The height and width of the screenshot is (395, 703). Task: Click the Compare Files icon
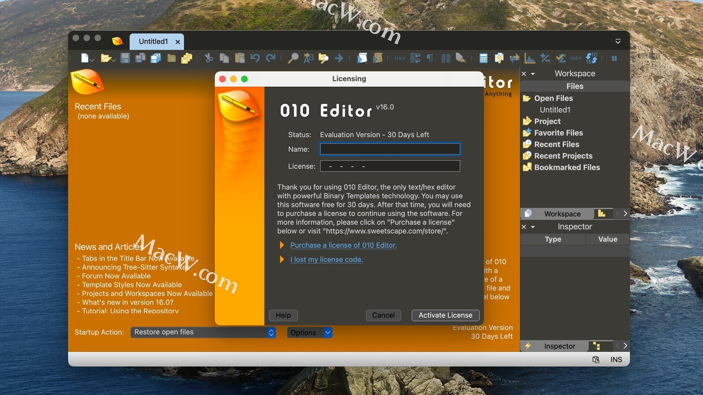coord(499,58)
